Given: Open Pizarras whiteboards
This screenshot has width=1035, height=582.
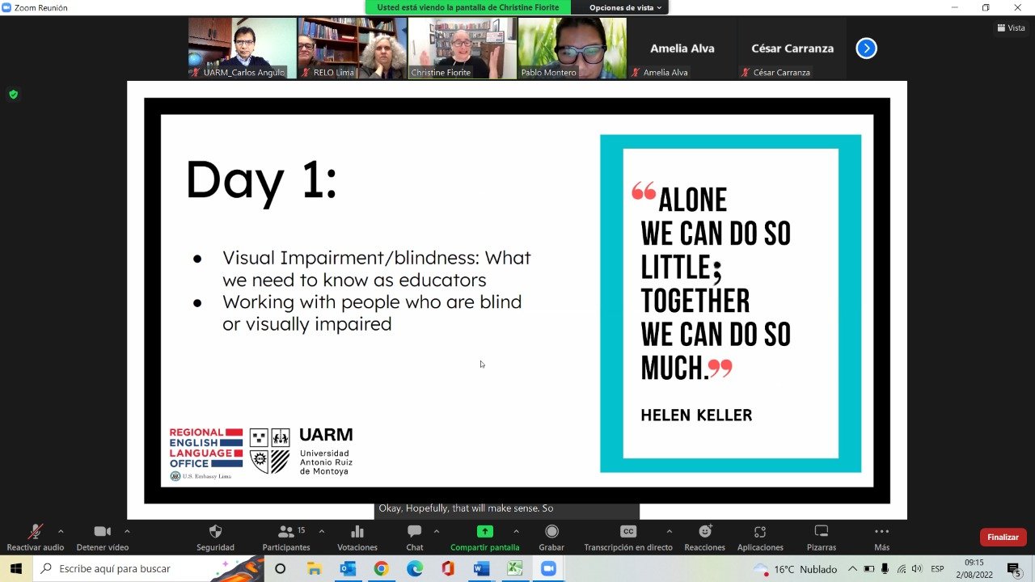Looking at the screenshot, I should click(821, 532).
